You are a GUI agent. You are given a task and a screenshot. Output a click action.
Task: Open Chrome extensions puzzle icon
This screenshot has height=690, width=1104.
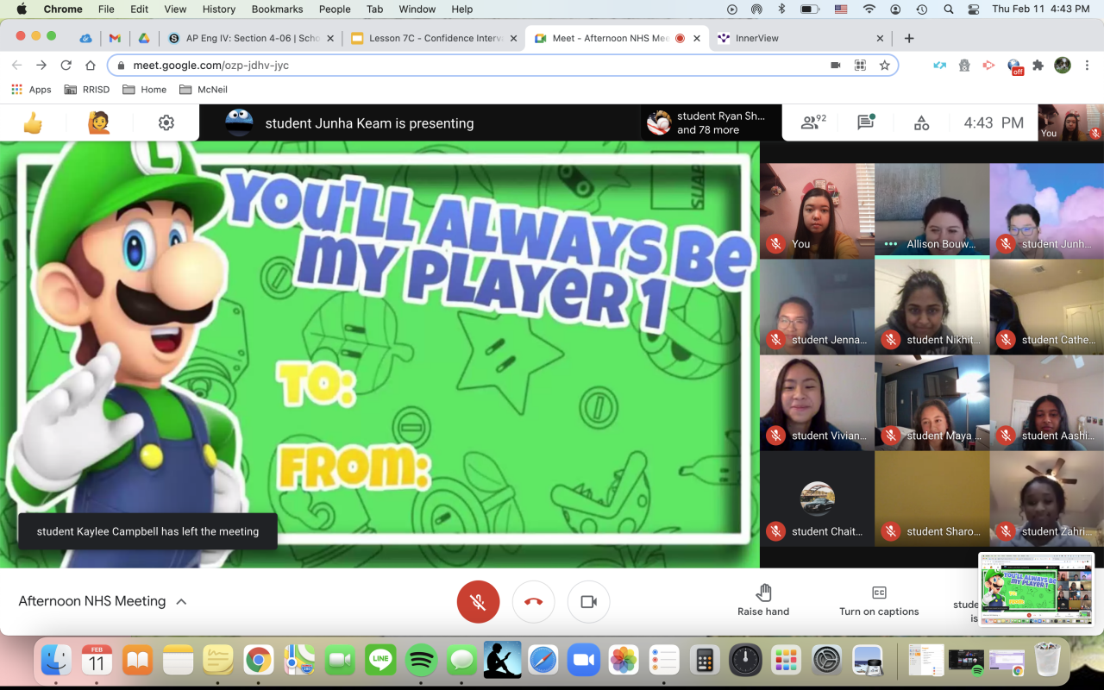pos(1038,65)
